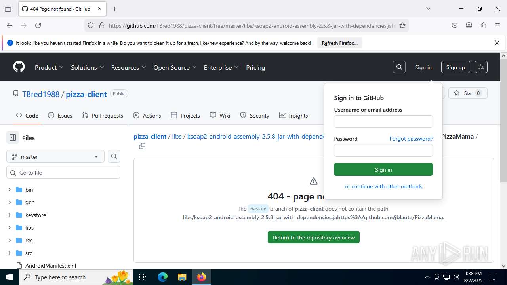Click Sign up button in header
The height and width of the screenshot is (285, 507).
click(456, 67)
